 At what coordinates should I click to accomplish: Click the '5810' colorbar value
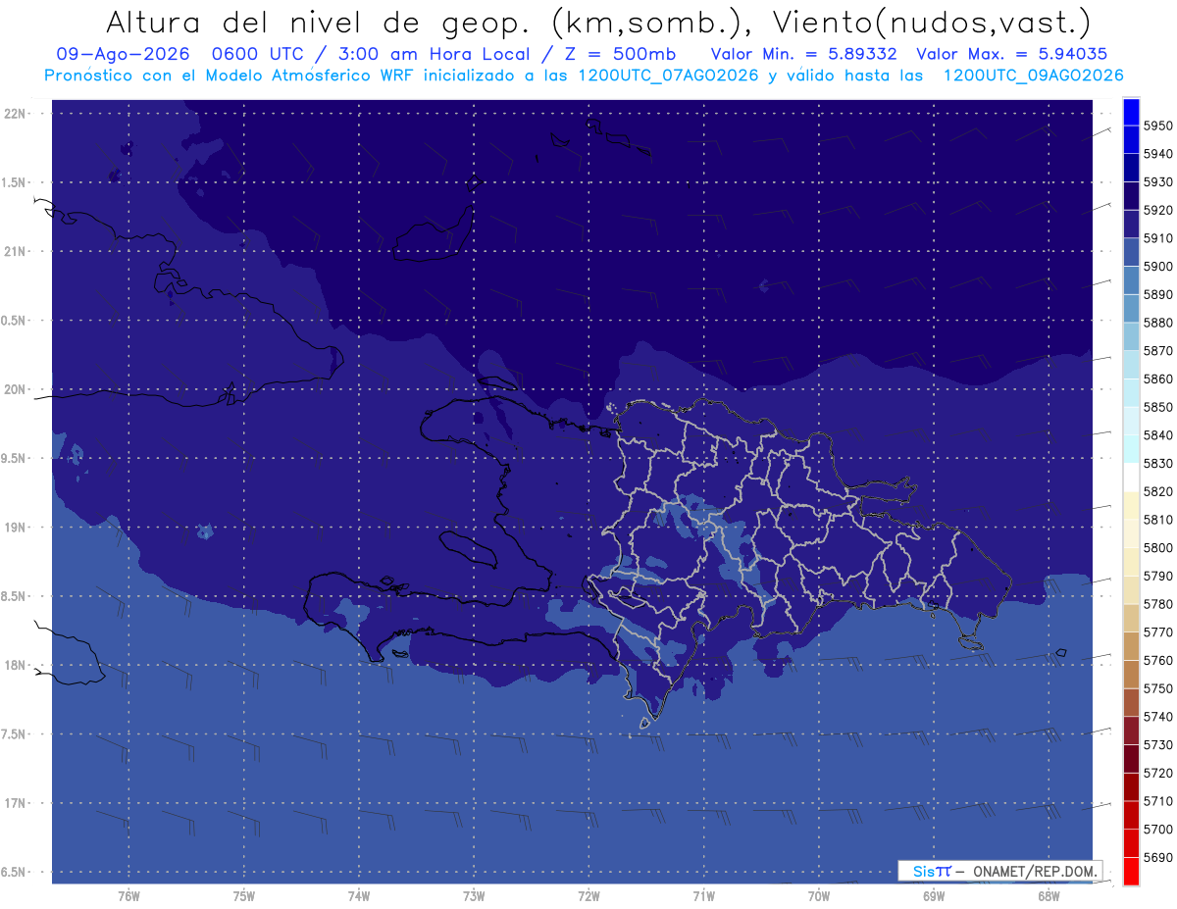pyautogui.click(x=1158, y=520)
